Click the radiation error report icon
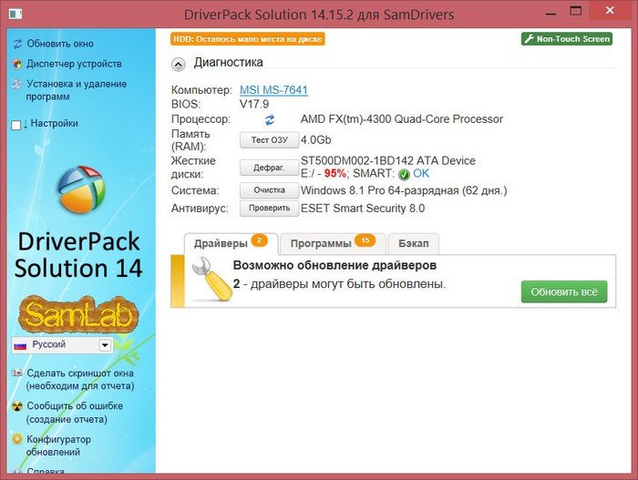This screenshot has width=638, height=480. [x=17, y=406]
